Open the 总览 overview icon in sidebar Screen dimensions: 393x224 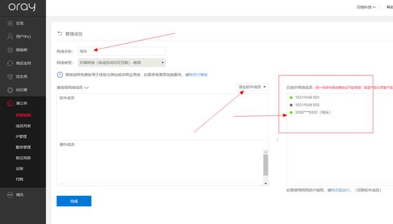tap(10, 23)
